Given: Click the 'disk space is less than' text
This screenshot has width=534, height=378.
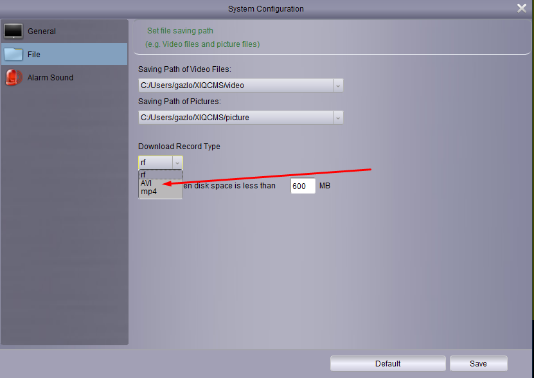Looking at the screenshot, I should click(x=235, y=186).
